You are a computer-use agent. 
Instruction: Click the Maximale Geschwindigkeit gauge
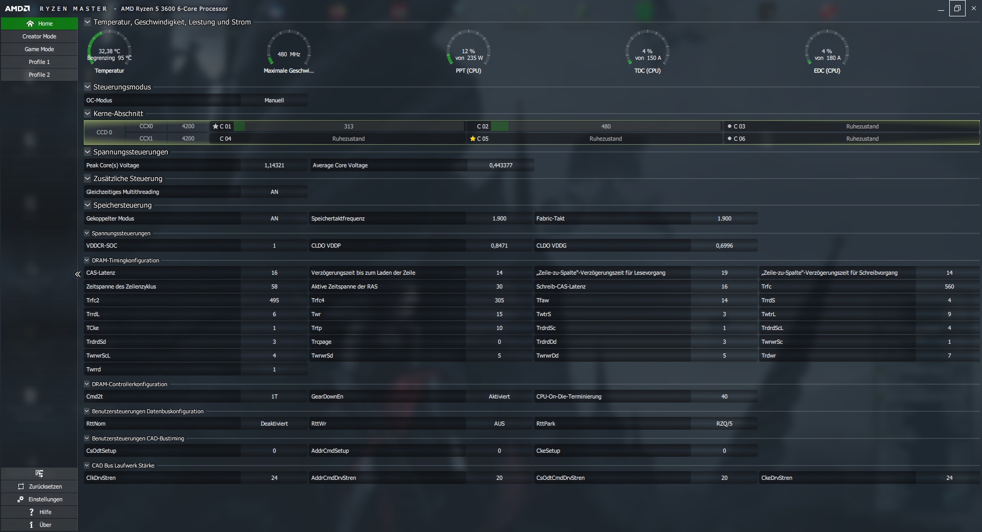(289, 51)
